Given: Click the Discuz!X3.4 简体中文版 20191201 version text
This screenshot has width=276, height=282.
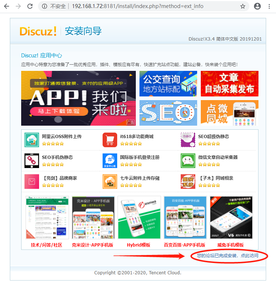Looking at the screenshot, I should pyautogui.click(x=225, y=39).
